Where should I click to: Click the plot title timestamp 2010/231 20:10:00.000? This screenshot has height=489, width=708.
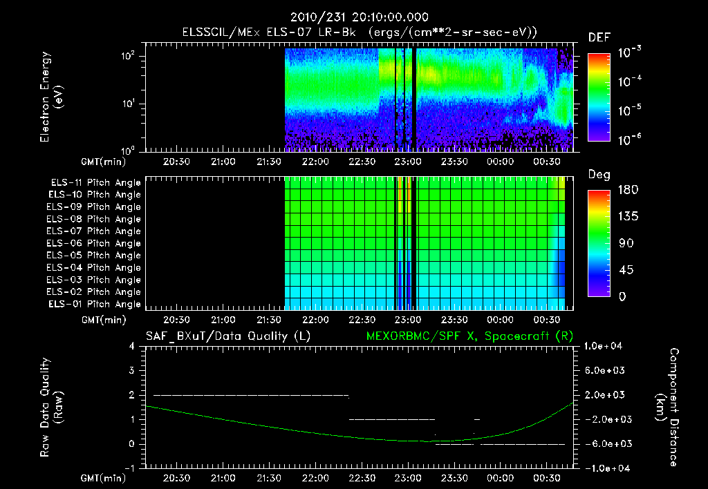pyautogui.click(x=359, y=17)
